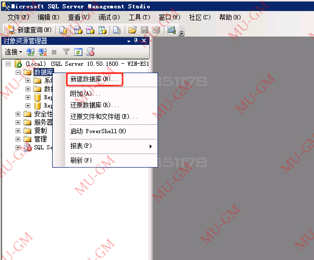Click the Stop square icon in Object Explorer
This screenshot has width=314, height=260.
(54, 52)
